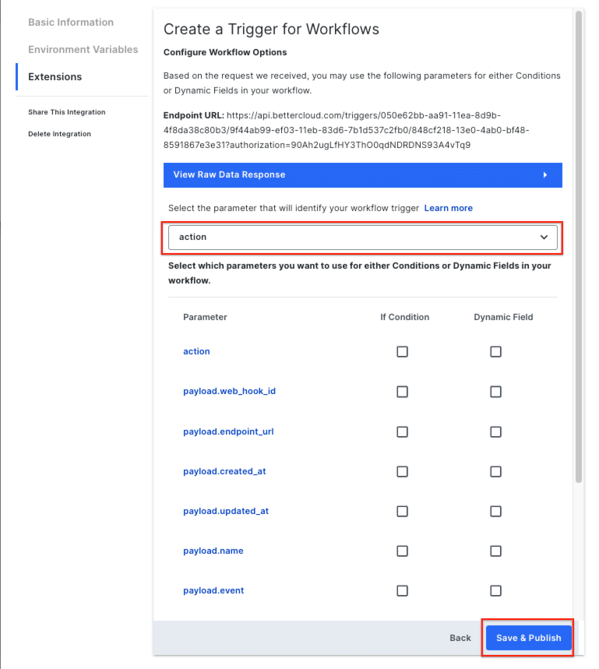Click Share This Integration link
This screenshot has width=599, height=669.
pyautogui.click(x=66, y=112)
